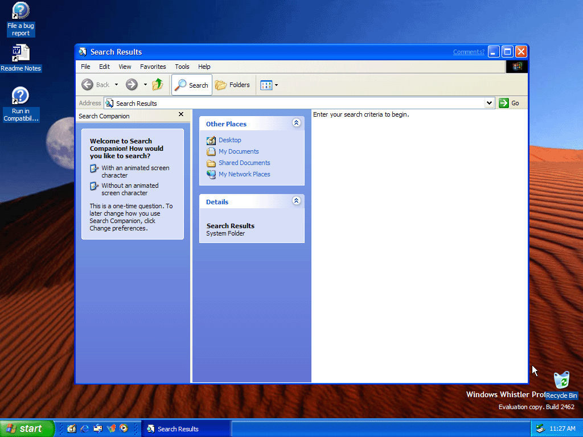
Task: Open Shared Documents from Other Places
Action: pos(239,163)
